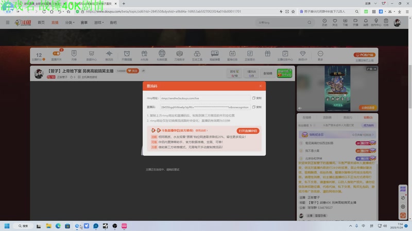This screenshot has width=412, height=231.
Task: Click the rtmp地址 input field
Action: (x=205, y=98)
